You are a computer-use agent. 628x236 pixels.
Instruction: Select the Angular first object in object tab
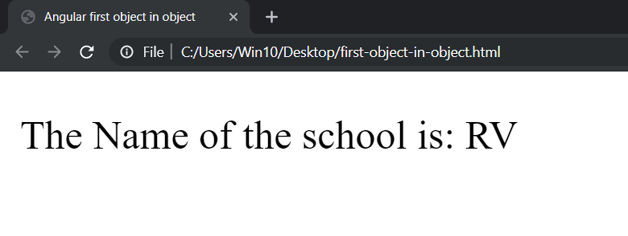coord(119,17)
